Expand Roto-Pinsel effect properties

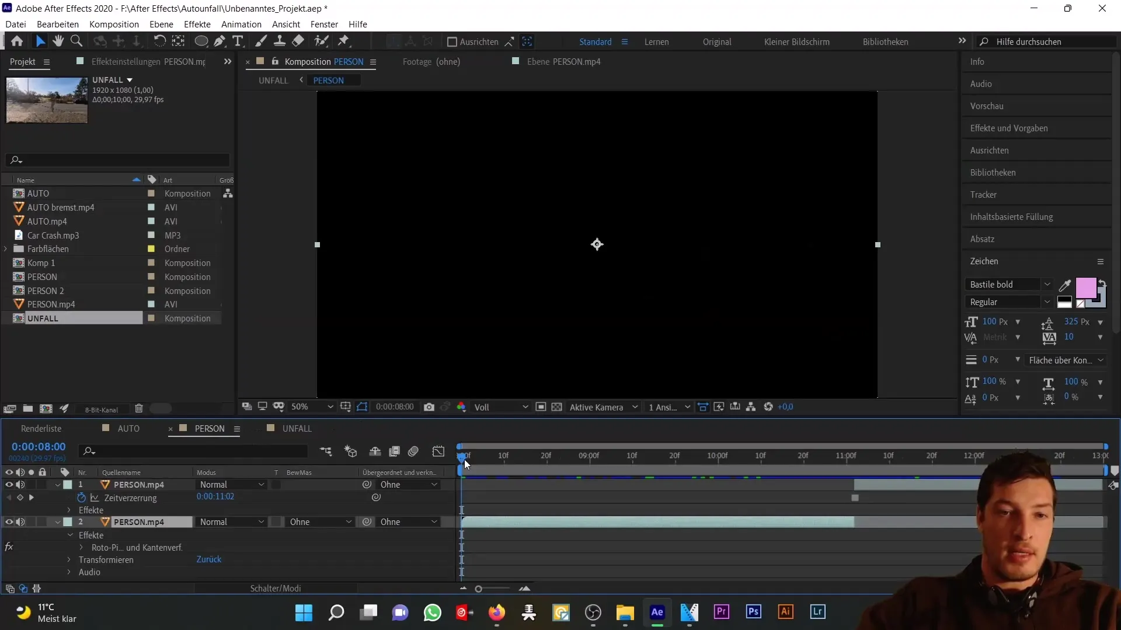81,548
